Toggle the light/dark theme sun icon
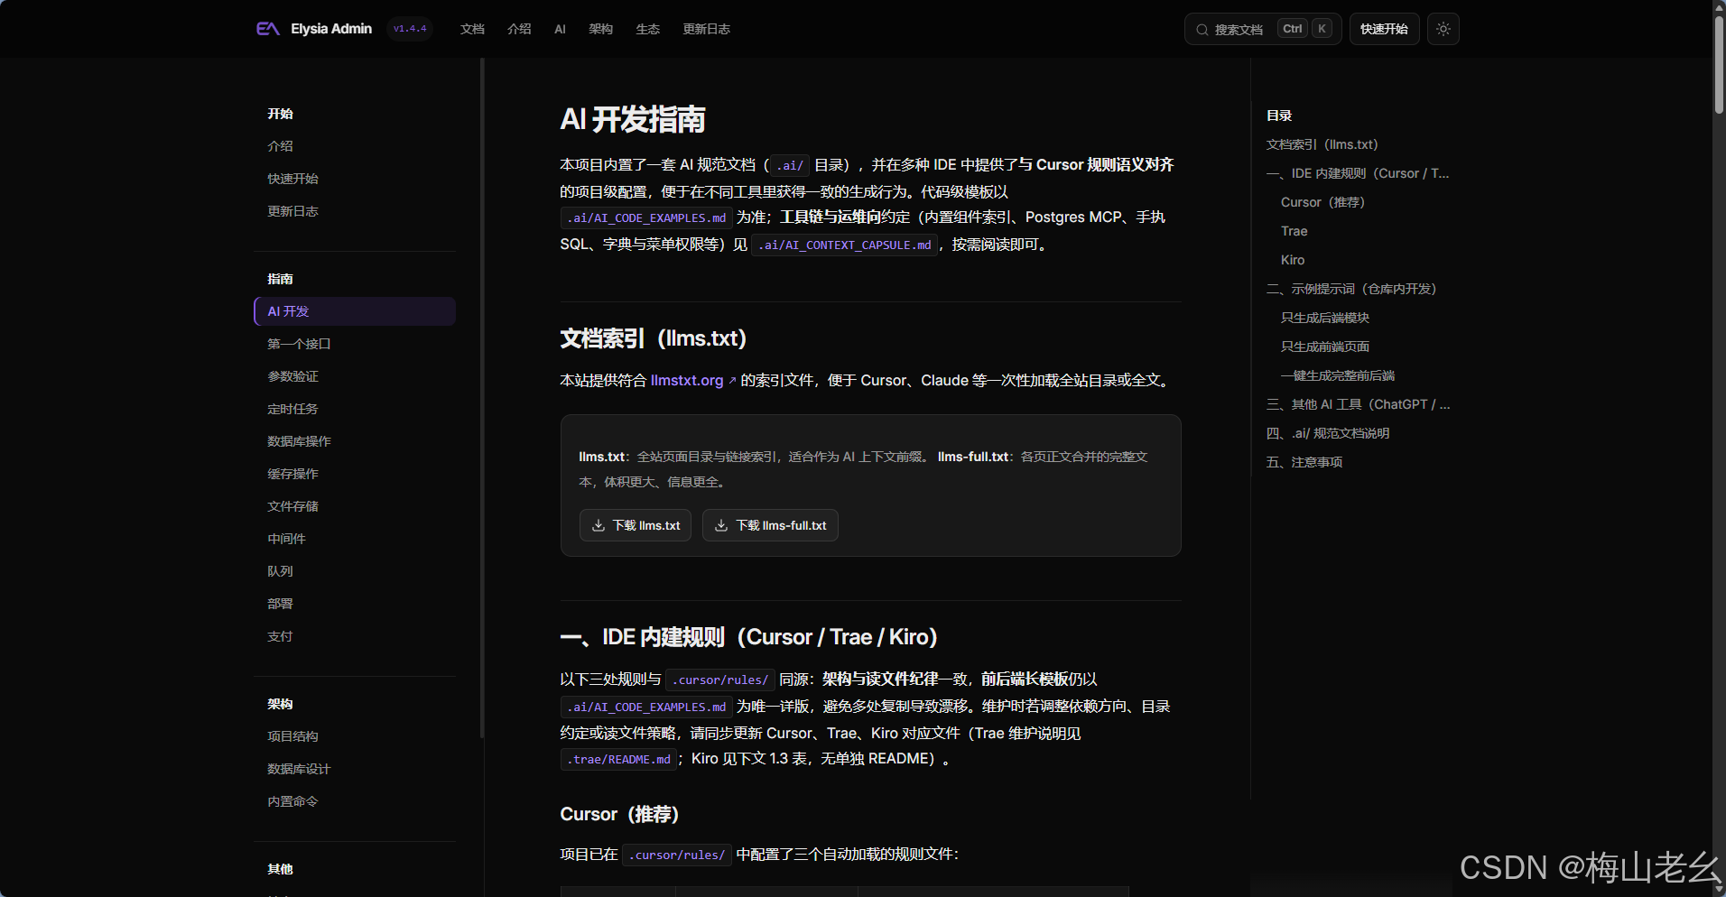Viewport: 1726px width, 897px height. click(x=1443, y=29)
